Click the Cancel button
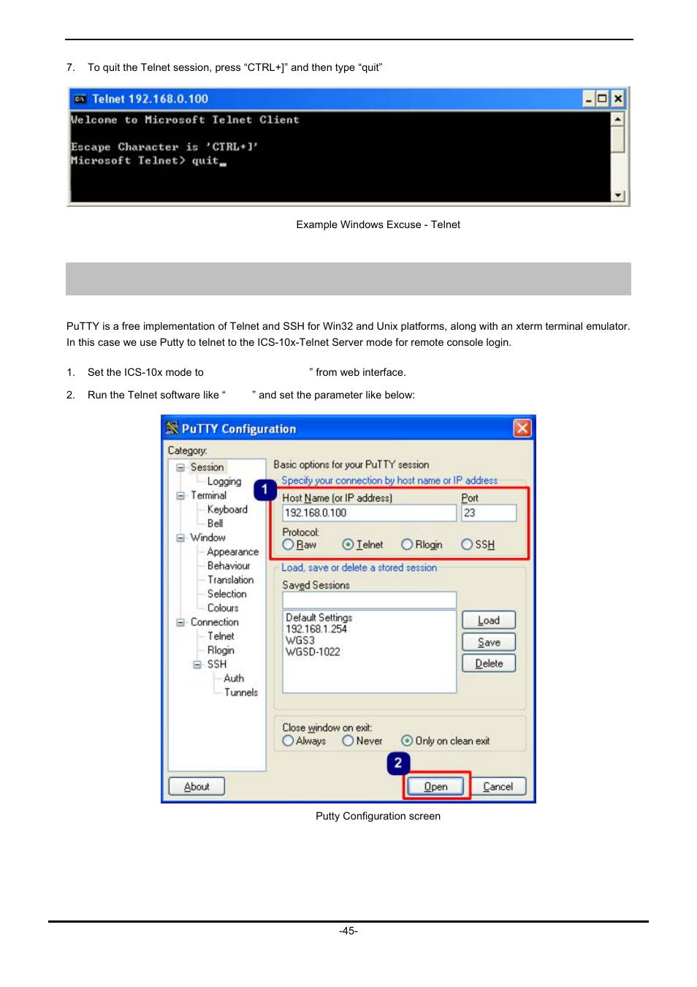This screenshot has height=987, width=697. pyautogui.click(x=498, y=787)
